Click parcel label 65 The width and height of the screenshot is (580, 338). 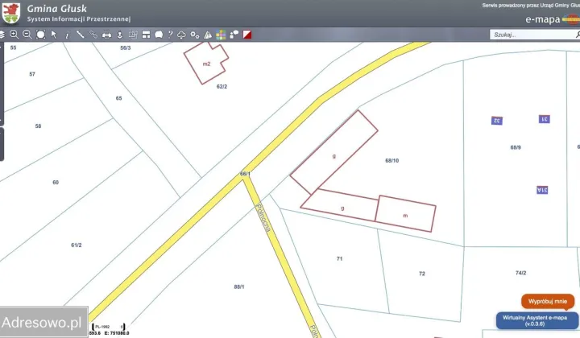(x=118, y=98)
